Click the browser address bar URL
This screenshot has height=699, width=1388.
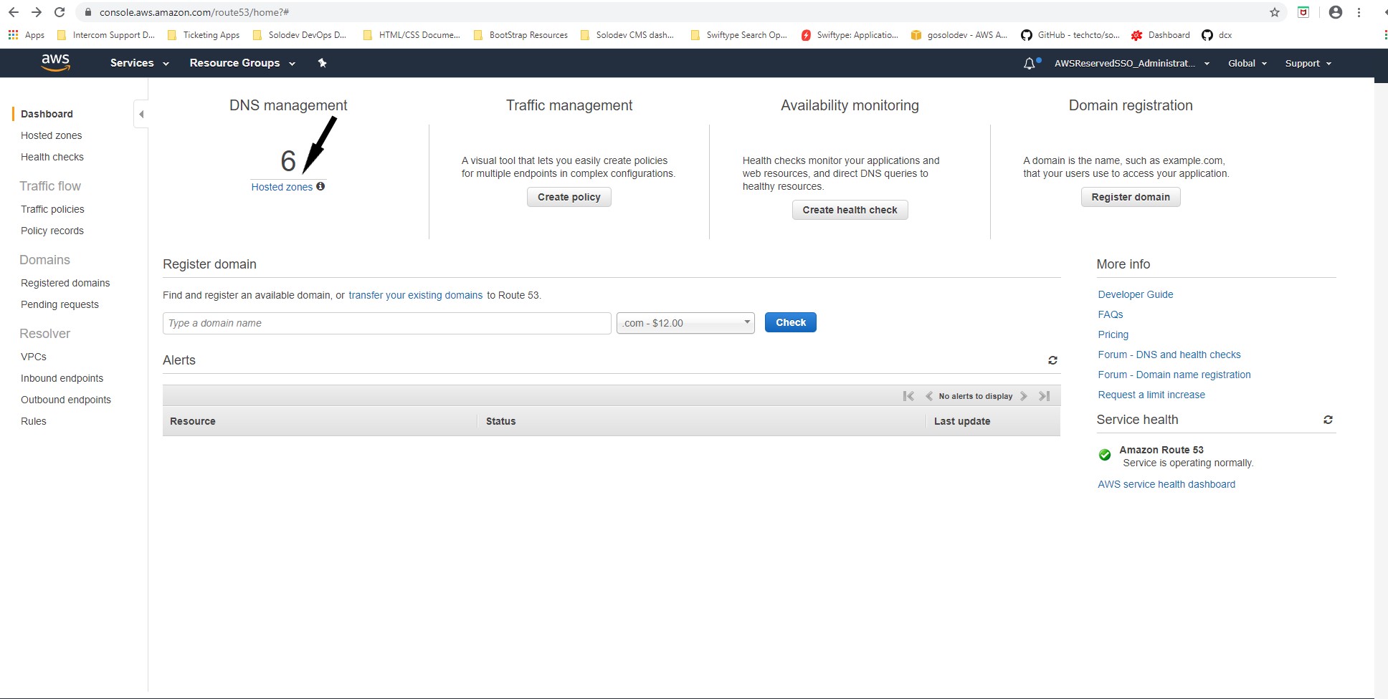coord(194,12)
